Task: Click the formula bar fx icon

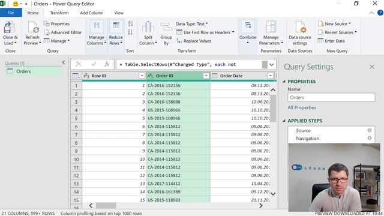Action: coord(107,64)
